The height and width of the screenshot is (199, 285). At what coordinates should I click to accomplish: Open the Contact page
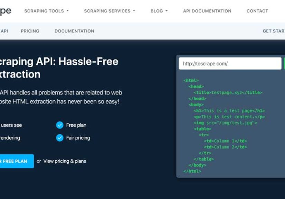coord(257,11)
